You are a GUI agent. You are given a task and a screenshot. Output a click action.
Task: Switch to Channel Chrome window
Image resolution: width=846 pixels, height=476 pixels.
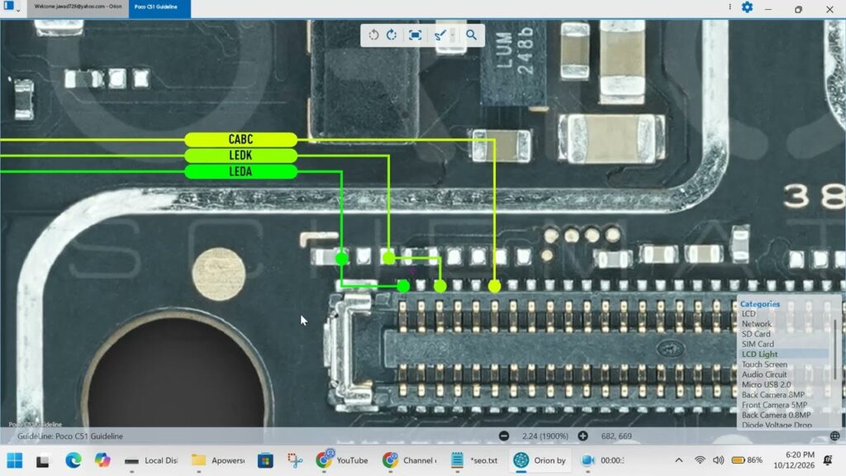pyautogui.click(x=410, y=460)
